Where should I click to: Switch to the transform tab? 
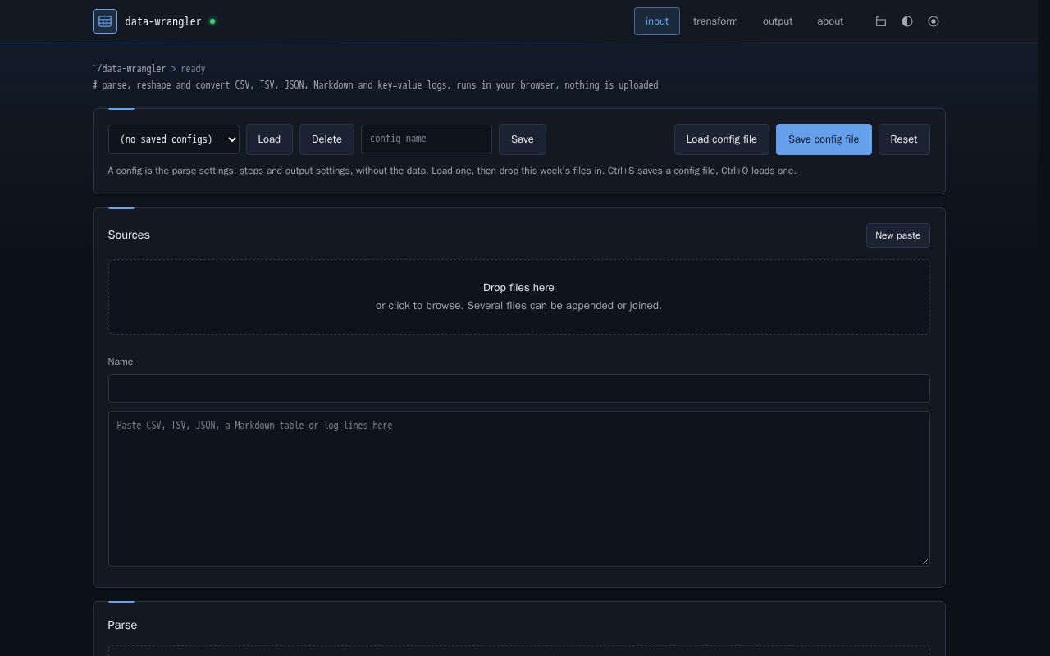(715, 21)
